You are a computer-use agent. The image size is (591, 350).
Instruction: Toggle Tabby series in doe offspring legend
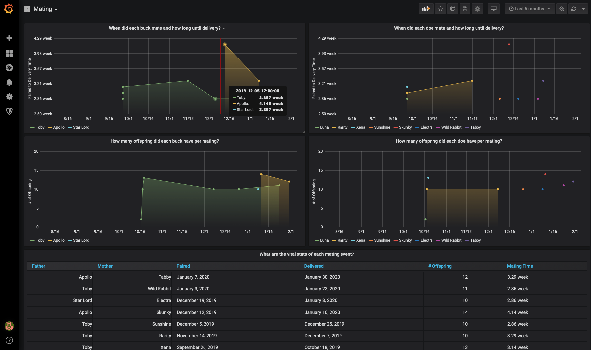[x=476, y=240]
